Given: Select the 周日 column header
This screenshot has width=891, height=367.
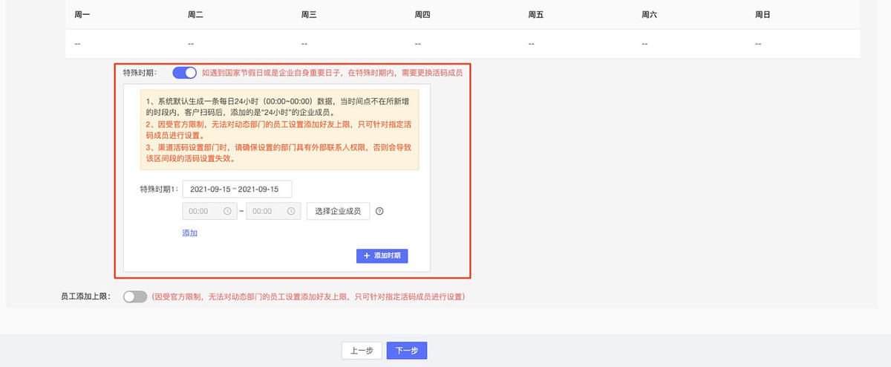Looking at the screenshot, I should coord(763,14).
